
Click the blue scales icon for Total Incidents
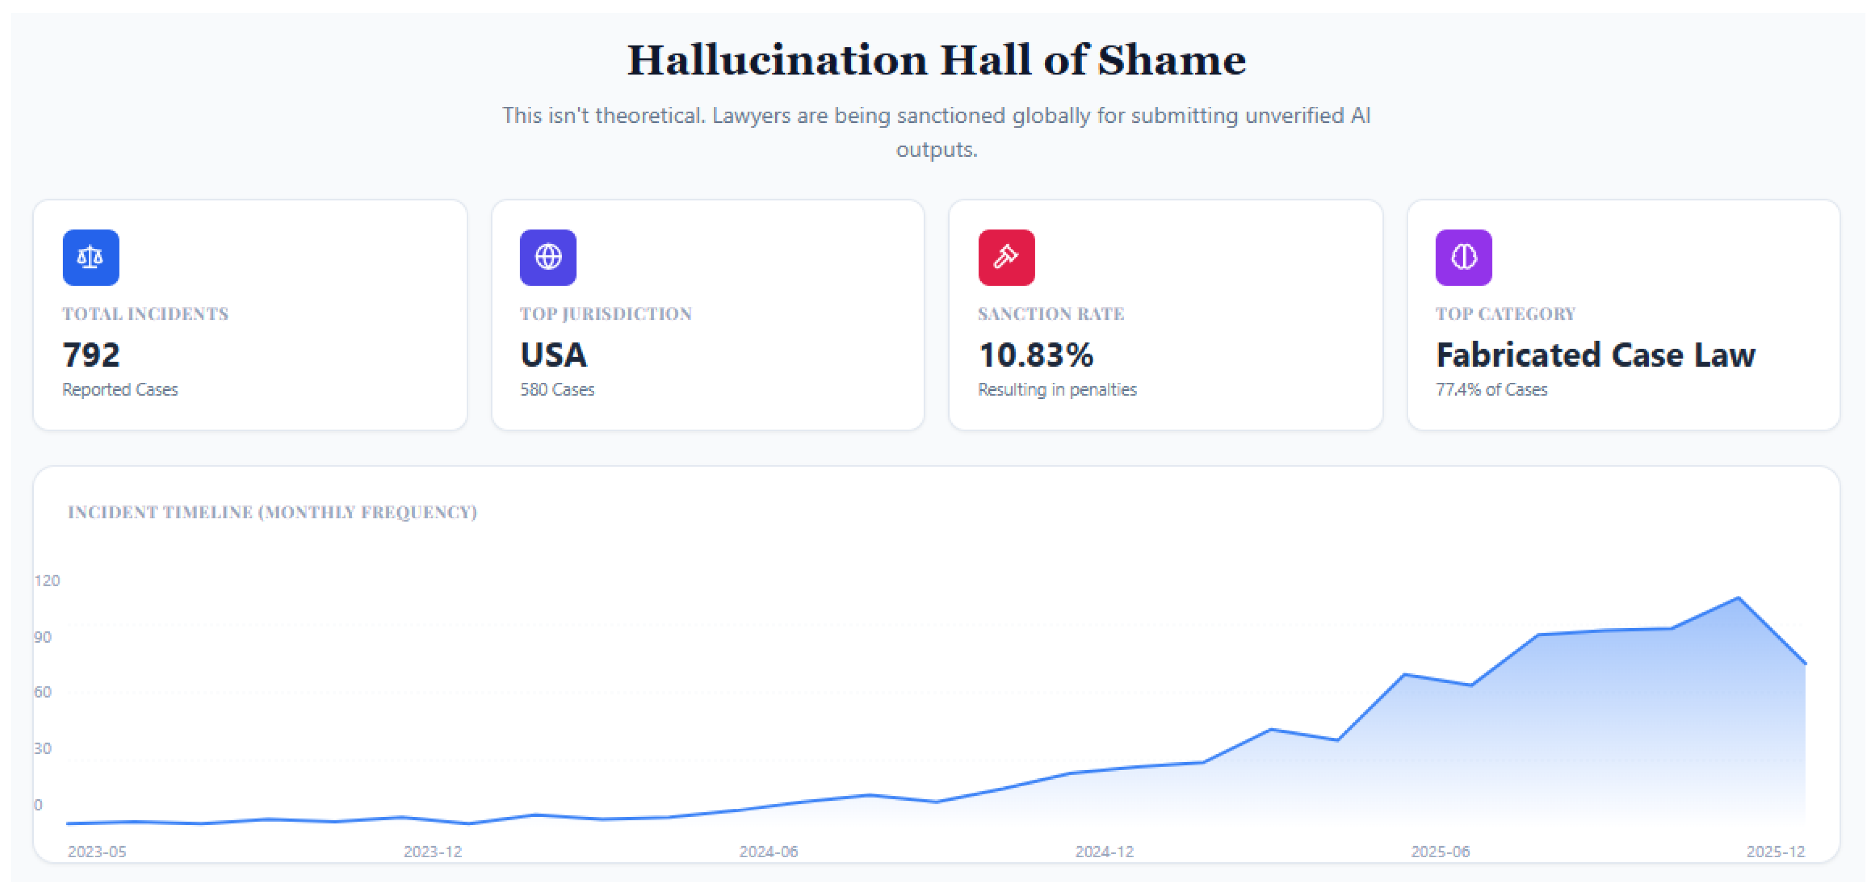[90, 257]
